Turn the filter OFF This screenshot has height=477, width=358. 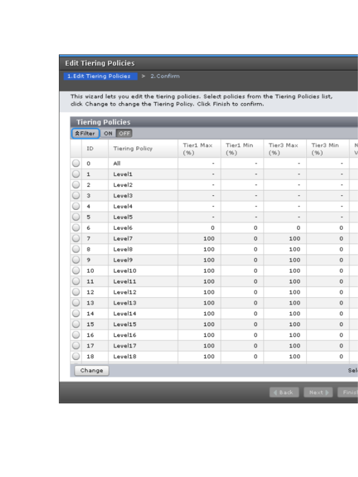coord(124,133)
